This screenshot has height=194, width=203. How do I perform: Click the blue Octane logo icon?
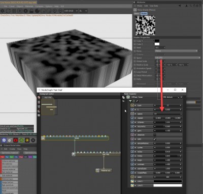4,140
